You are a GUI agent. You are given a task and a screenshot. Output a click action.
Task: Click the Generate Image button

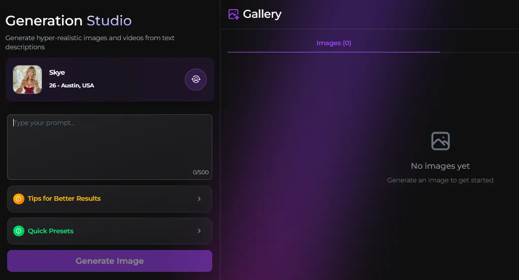(x=110, y=261)
